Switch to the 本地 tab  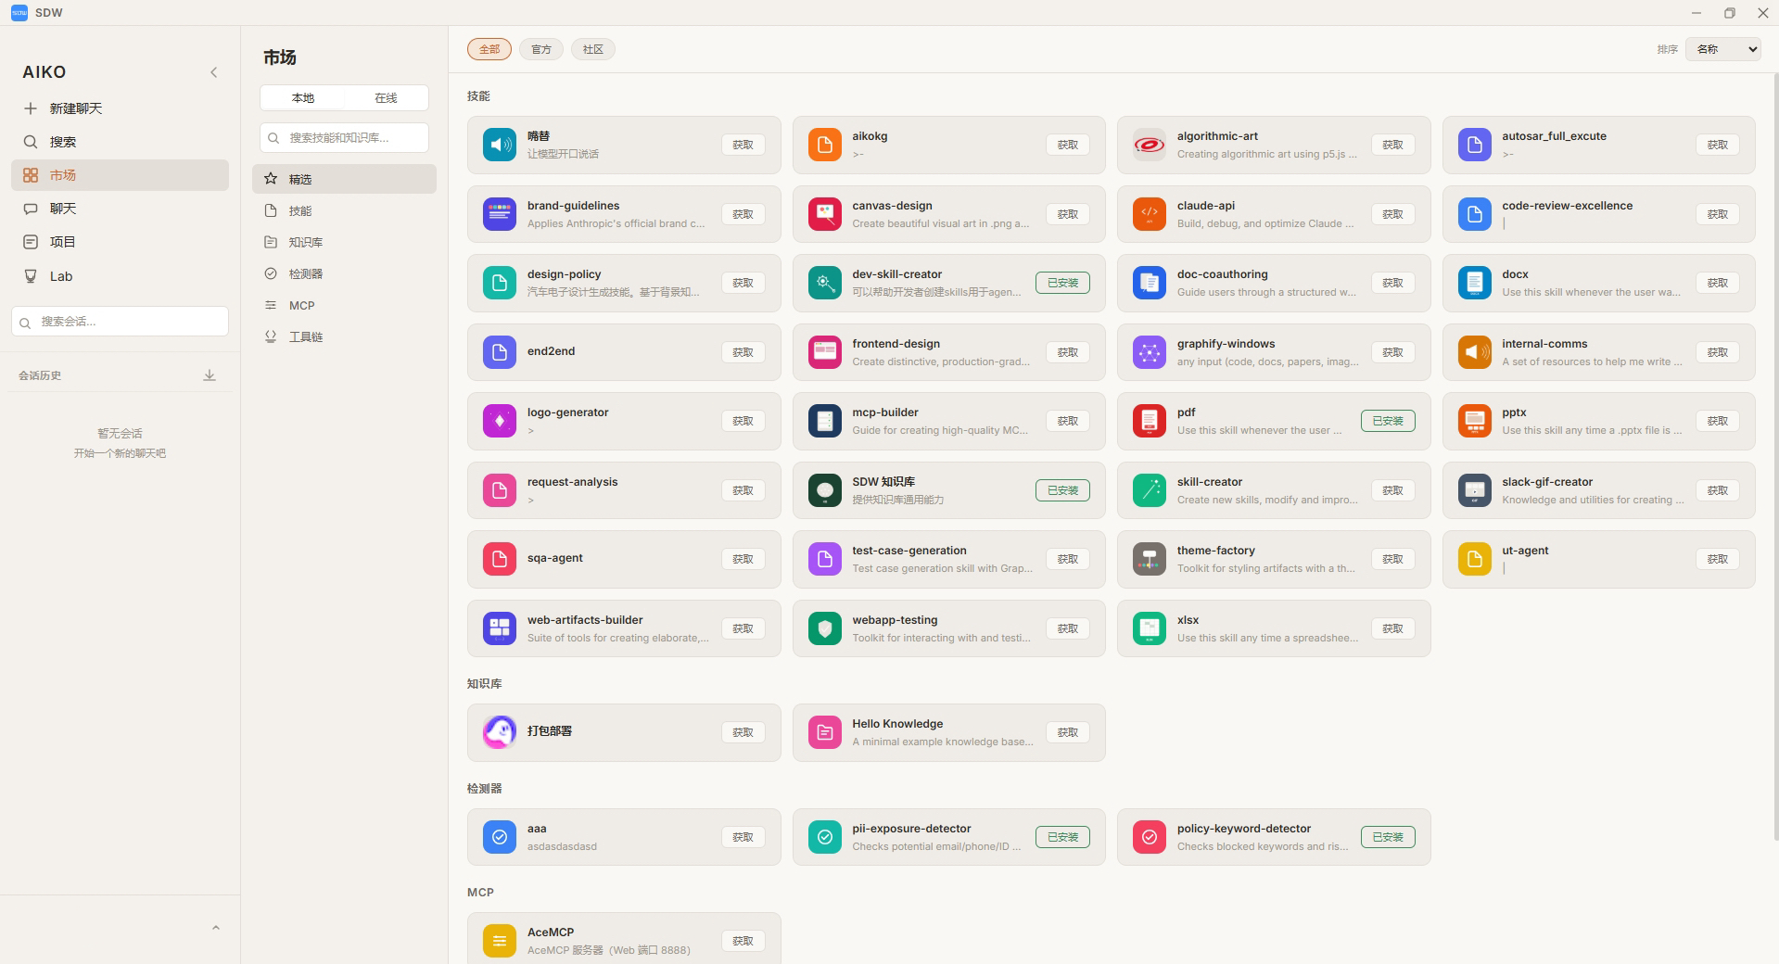[x=303, y=98]
